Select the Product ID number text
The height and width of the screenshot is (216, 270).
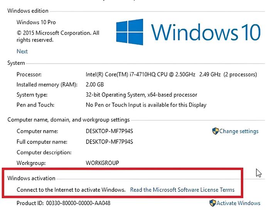coord(78,203)
